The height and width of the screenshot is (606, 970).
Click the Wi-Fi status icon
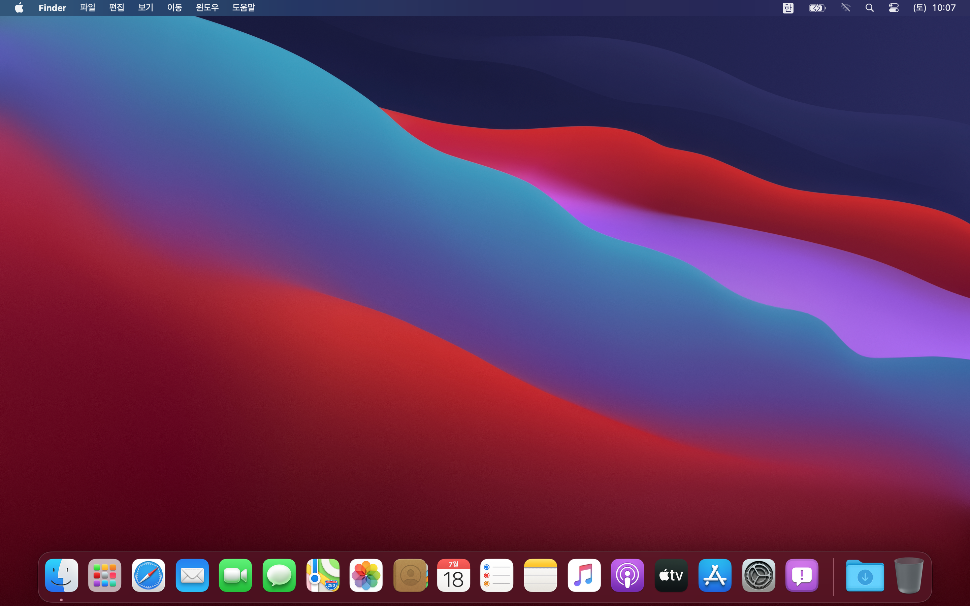pyautogui.click(x=845, y=8)
